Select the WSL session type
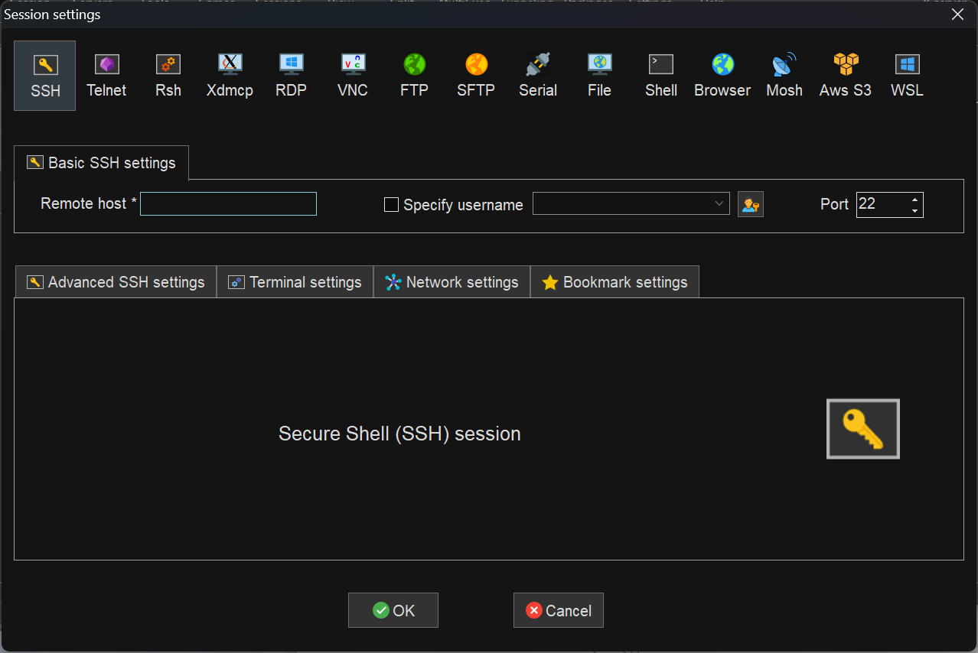 tap(907, 76)
